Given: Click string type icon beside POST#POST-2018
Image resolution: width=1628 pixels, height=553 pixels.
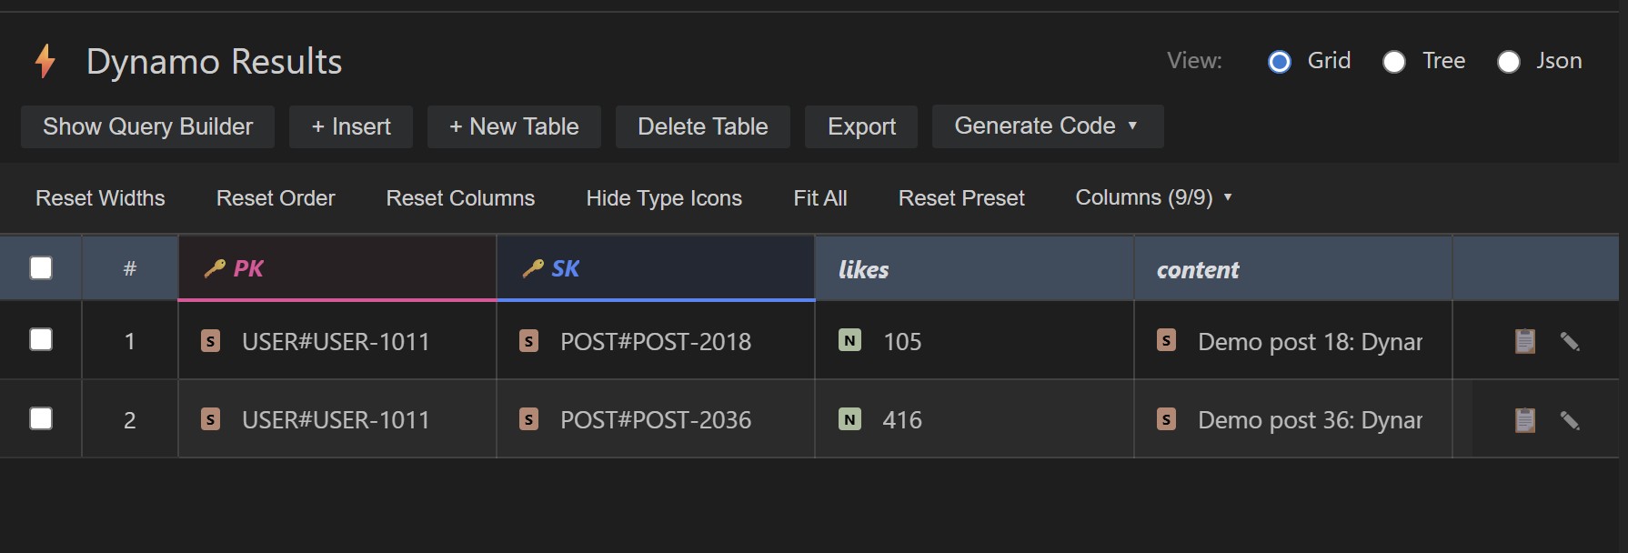Looking at the screenshot, I should [x=529, y=341].
